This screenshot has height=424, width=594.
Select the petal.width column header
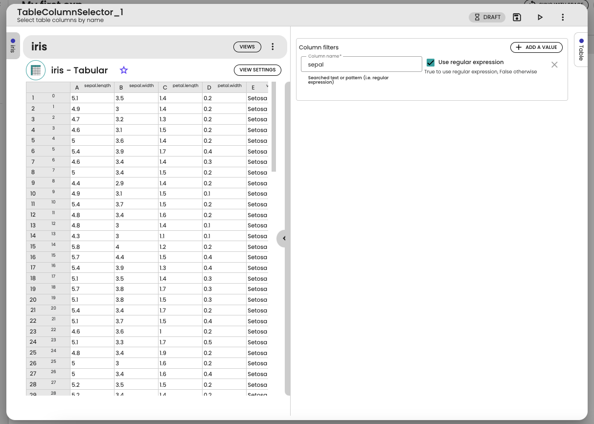coord(224,87)
